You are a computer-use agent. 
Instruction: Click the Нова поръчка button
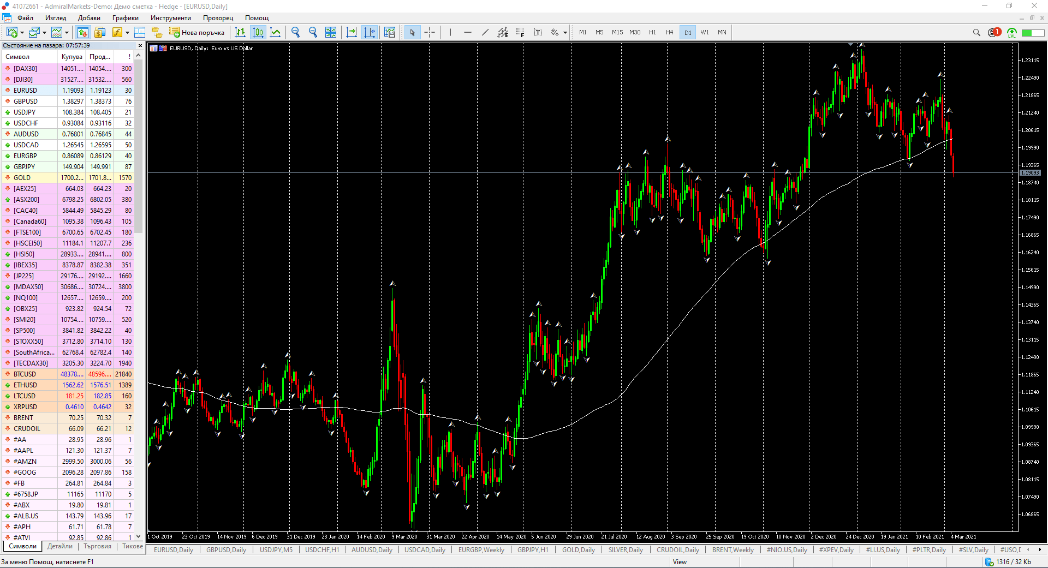point(198,32)
